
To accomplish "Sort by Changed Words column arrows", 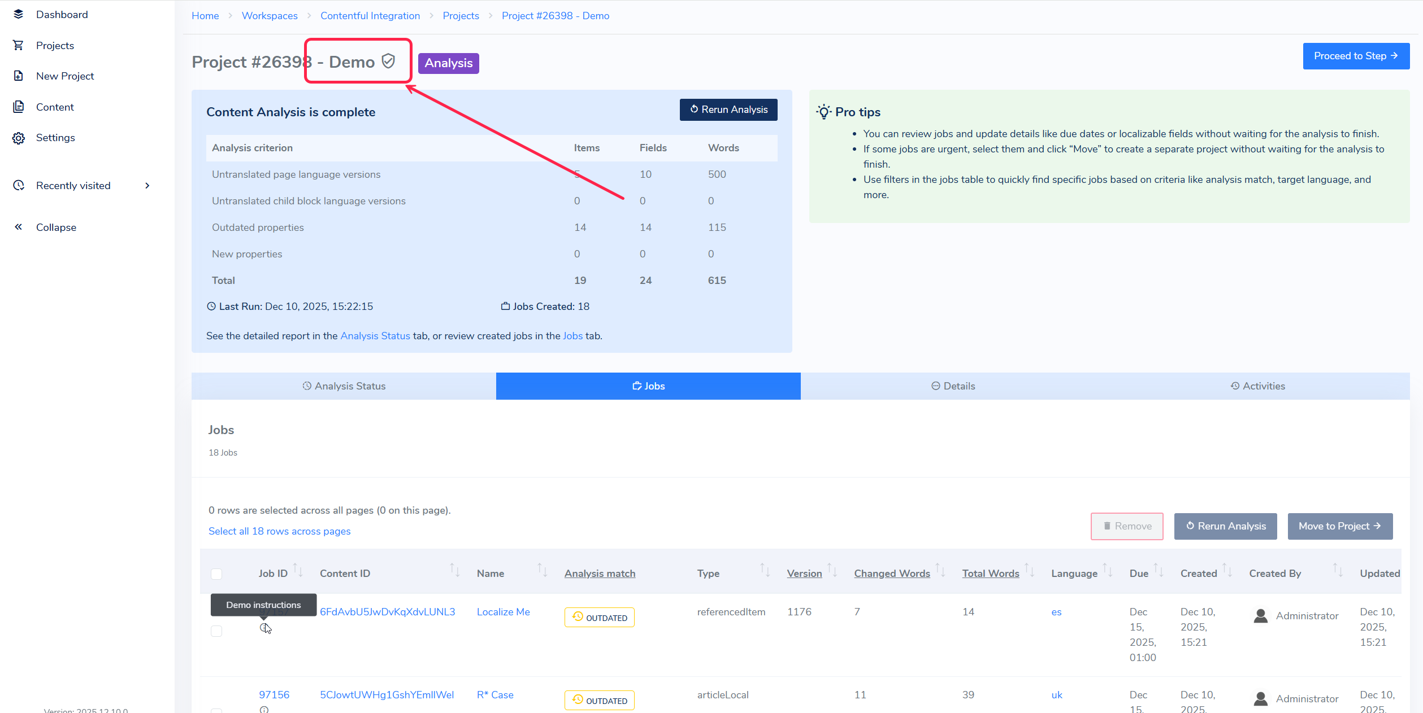I will [x=940, y=570].
